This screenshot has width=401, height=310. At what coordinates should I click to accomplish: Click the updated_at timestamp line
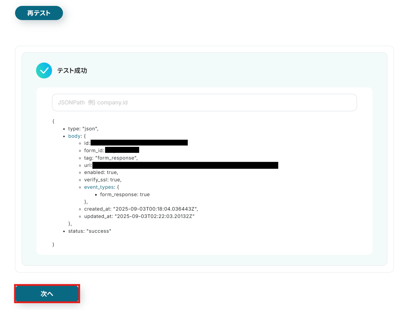tap(139, 216)
